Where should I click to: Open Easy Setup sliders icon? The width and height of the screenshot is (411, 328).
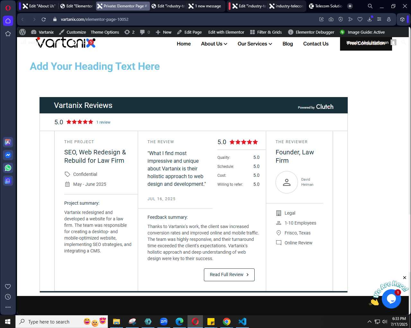click(379, 19)
